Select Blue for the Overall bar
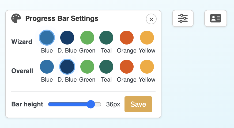Image resolution: width=234 pixels, height=128 pixels. pos(47,67)
